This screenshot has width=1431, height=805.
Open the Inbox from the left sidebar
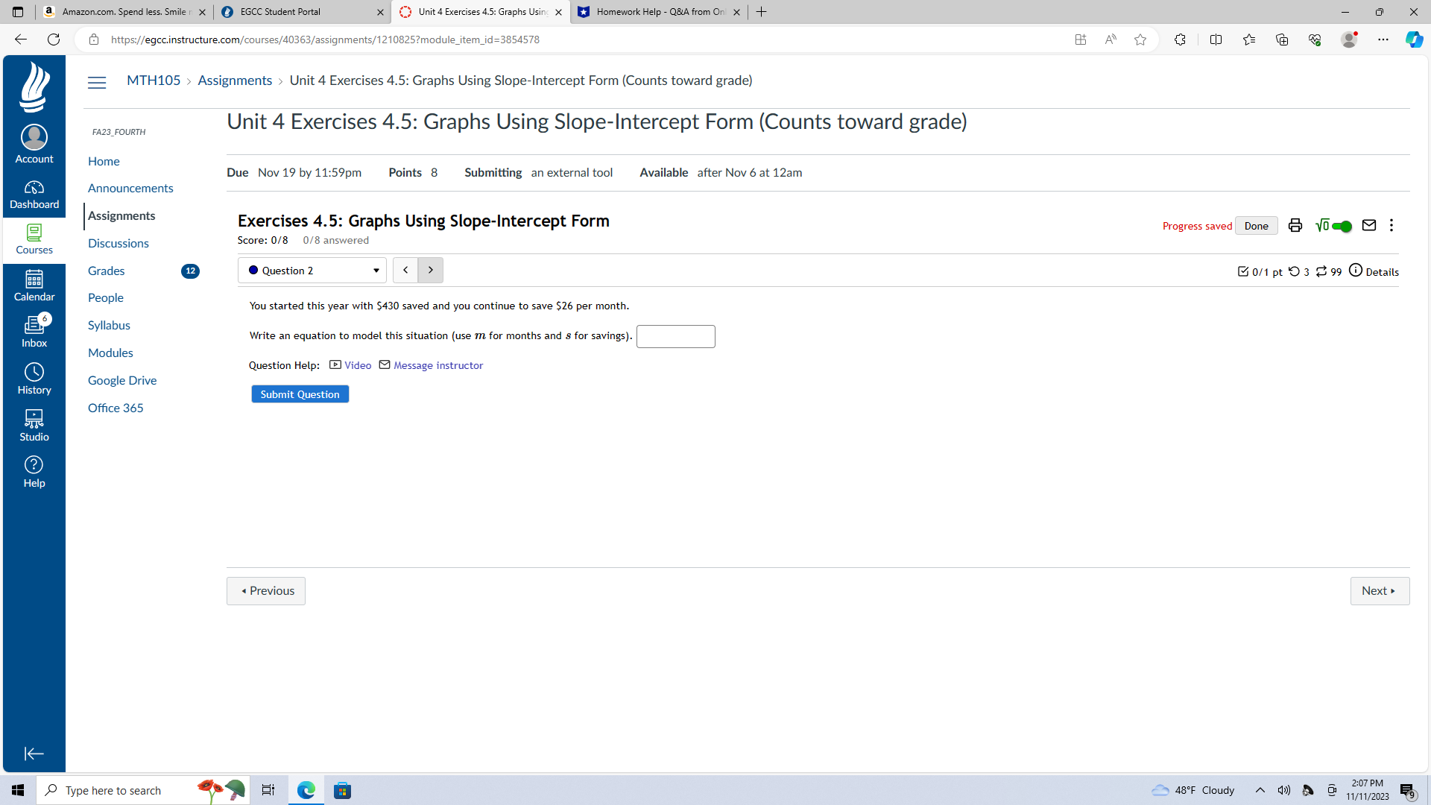point(34,330)
